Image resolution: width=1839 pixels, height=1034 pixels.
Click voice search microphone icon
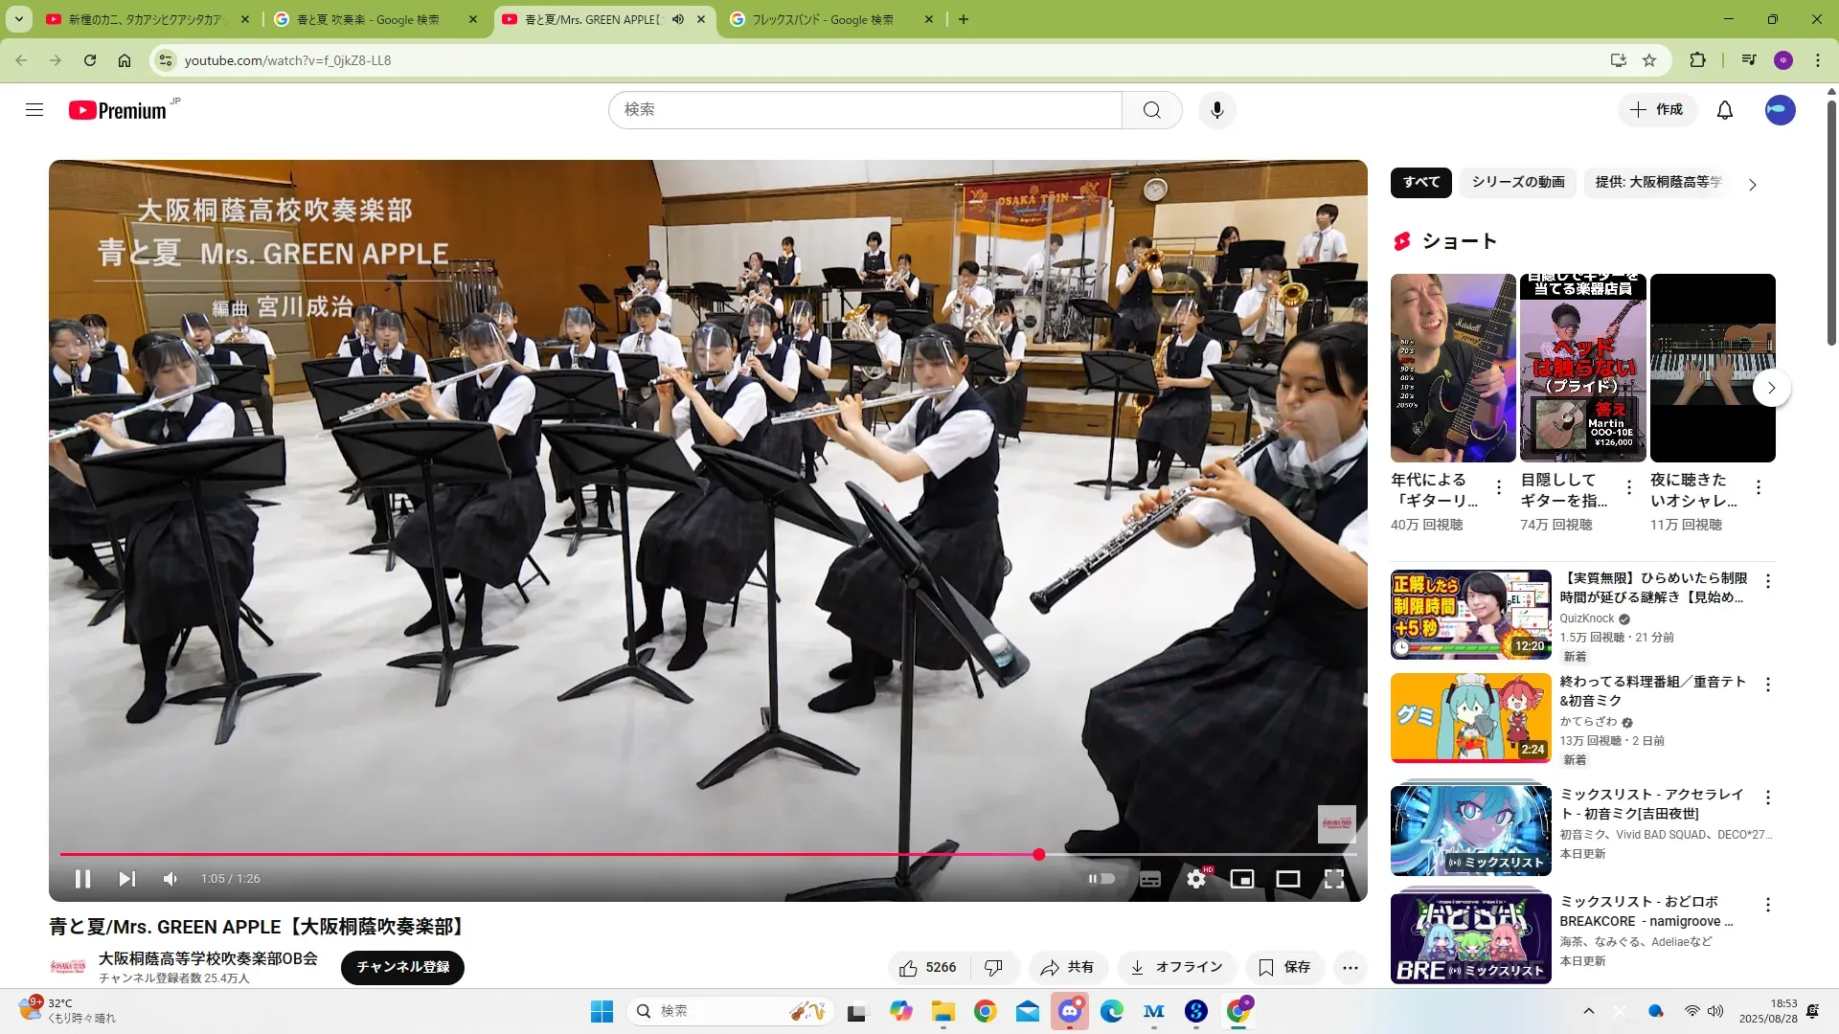1217,110
